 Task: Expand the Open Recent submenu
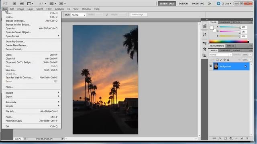coord(31,36)
